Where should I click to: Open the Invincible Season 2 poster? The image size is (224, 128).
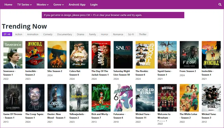(x=35, y=55)
